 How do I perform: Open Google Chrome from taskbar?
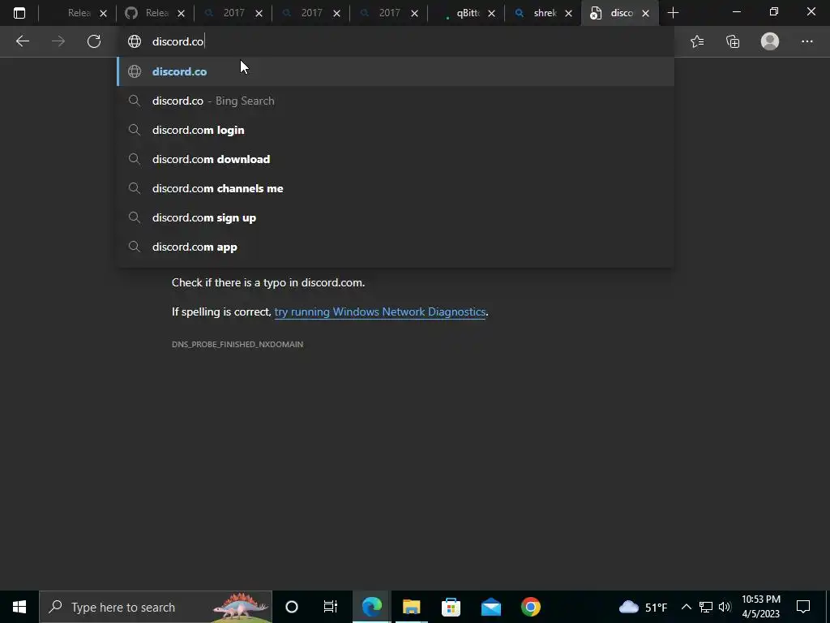(530, 607)
